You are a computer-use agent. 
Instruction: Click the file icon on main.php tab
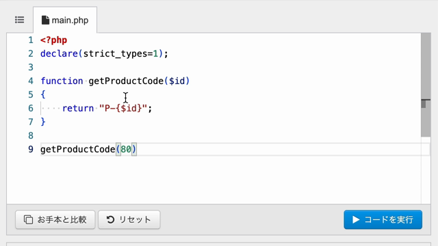click(45, 20)
